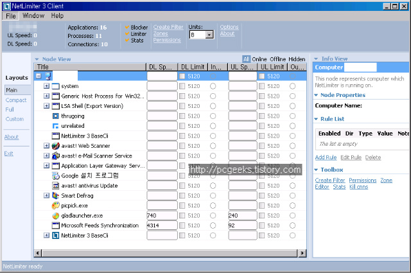The image size is (411, 273).
Task: Click the Application Layer Gateway icon
Action: click(x=56, y=166)
